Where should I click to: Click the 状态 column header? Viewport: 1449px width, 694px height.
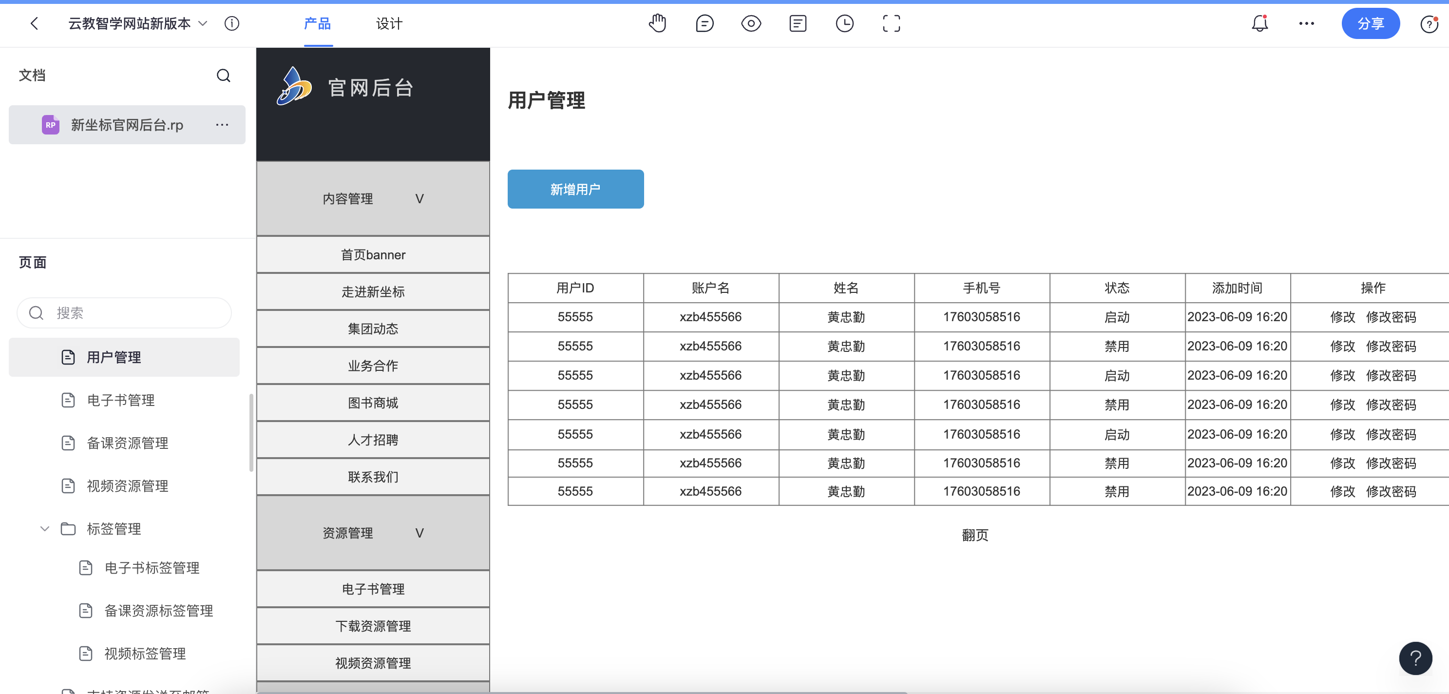(1117, 288)
